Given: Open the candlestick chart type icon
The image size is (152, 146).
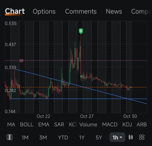Looking at the screenshot, I should (131, 137).
